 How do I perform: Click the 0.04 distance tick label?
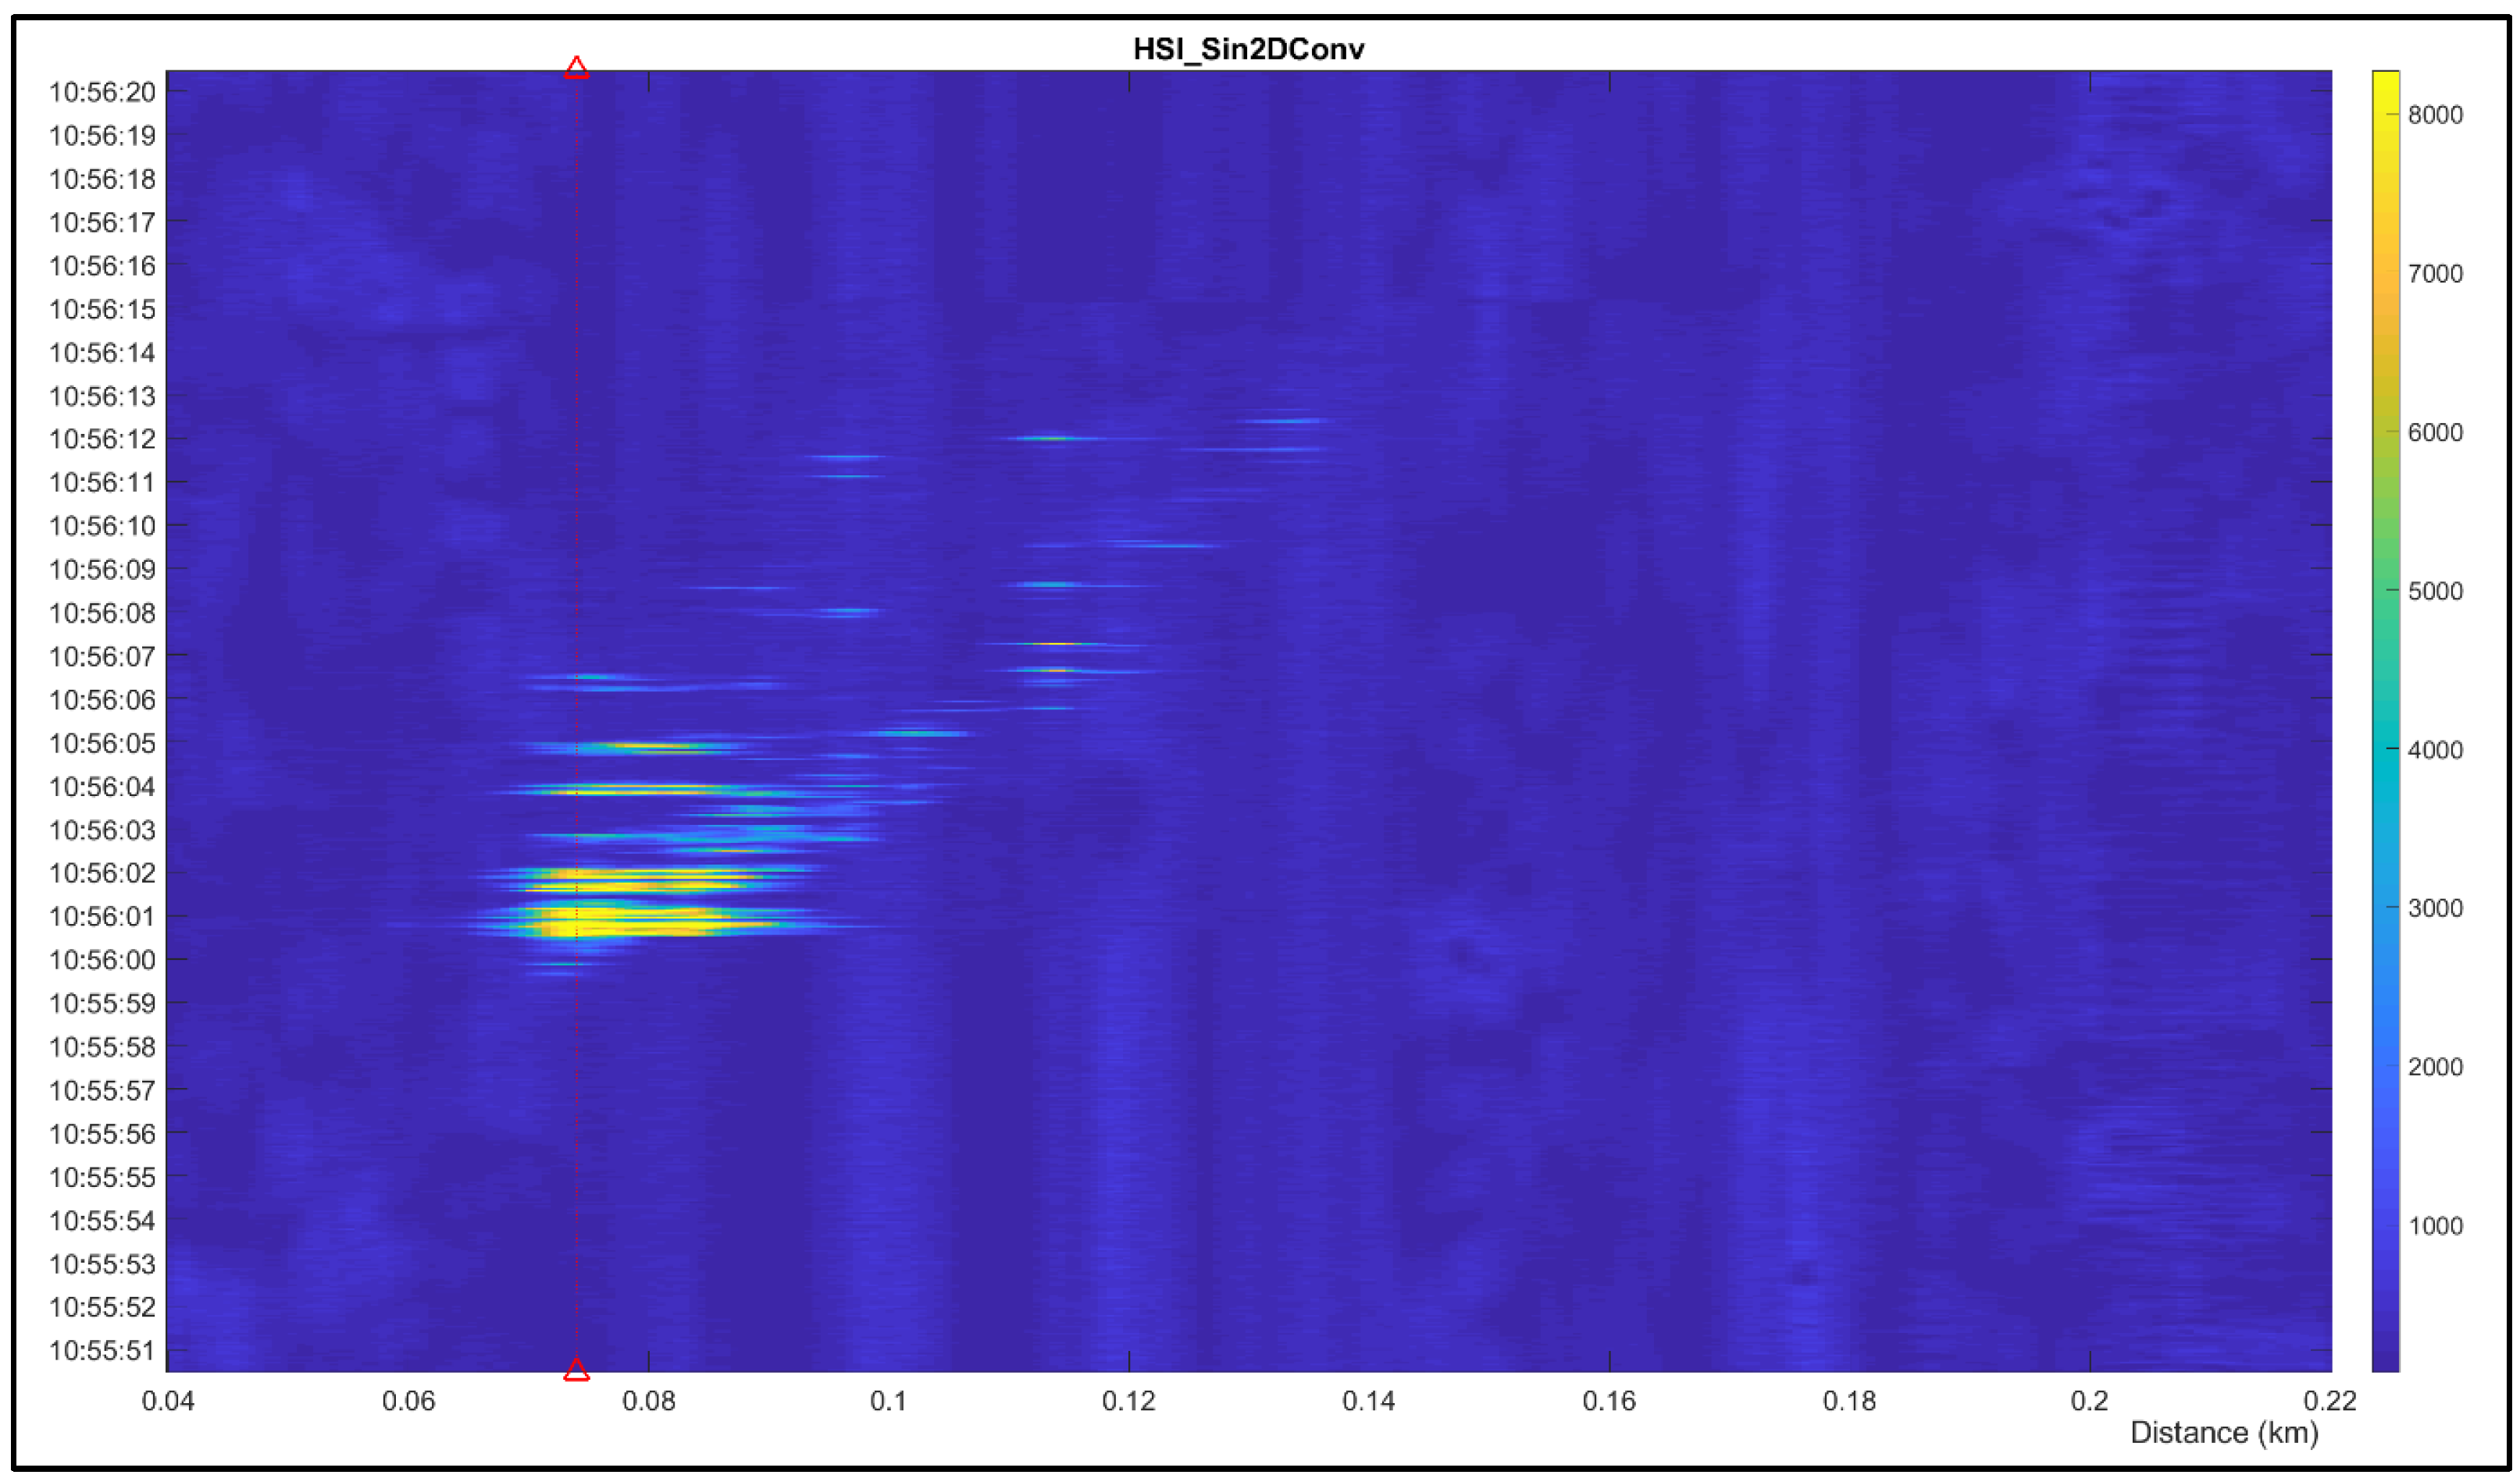pos(168,1400)
